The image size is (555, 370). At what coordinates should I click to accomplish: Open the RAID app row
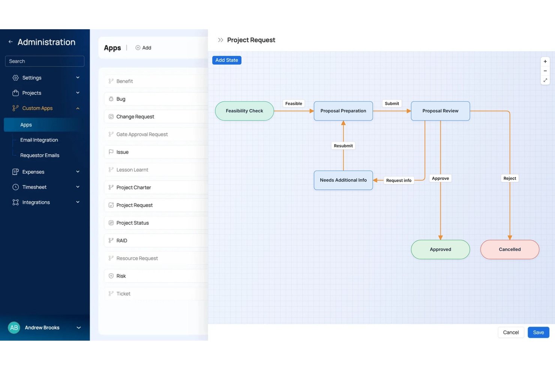pyautogui.click(x=156, y=241)
